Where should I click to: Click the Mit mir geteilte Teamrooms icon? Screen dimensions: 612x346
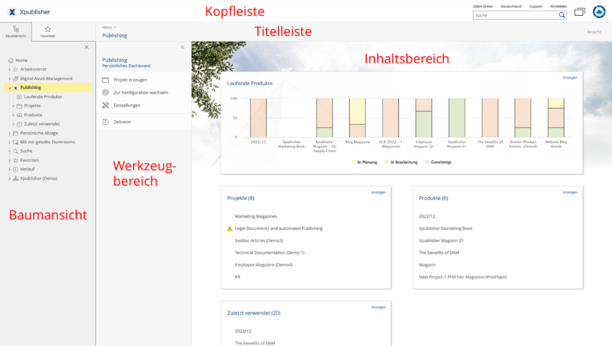[x=16, y=142]
